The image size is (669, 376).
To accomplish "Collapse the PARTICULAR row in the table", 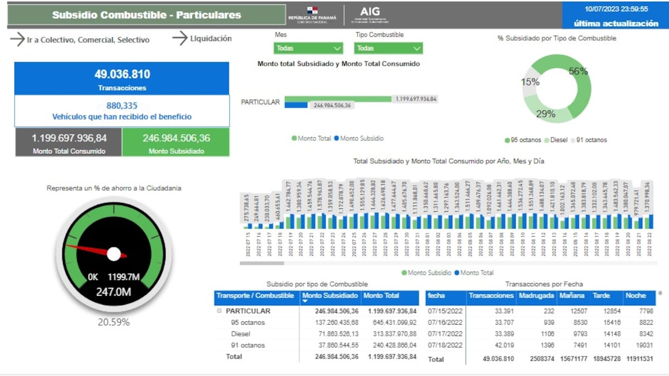I will (x=219, y=311).
